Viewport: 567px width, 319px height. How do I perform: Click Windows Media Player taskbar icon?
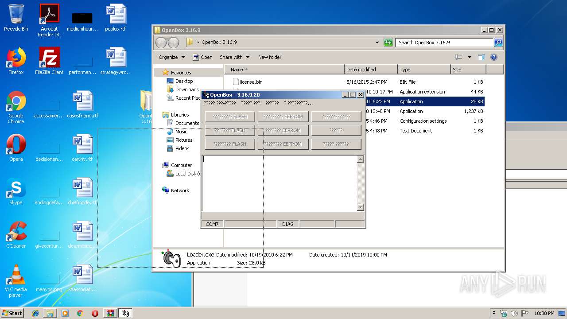pyautogui.click(x=65, y=313)
